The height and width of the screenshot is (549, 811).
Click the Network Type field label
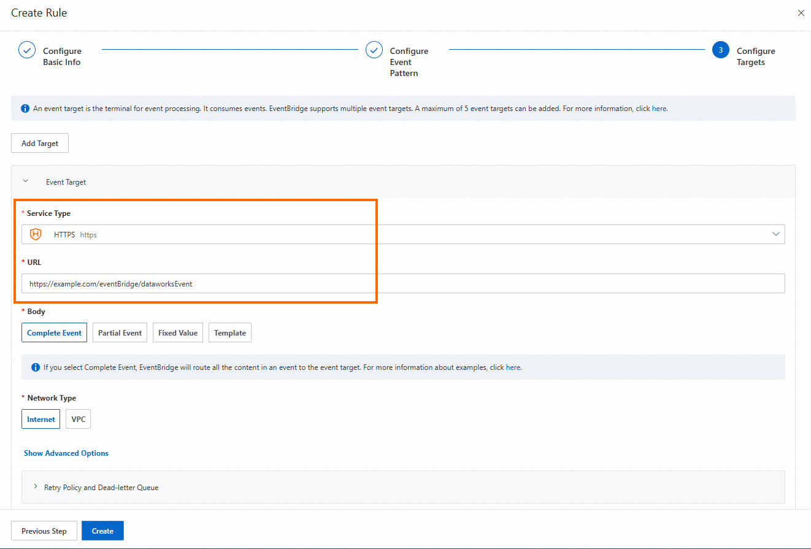click(x=52, y=398)
